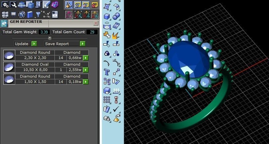
Task: Click the puzzle pieces join tool
Action: (x=107, y=35)
